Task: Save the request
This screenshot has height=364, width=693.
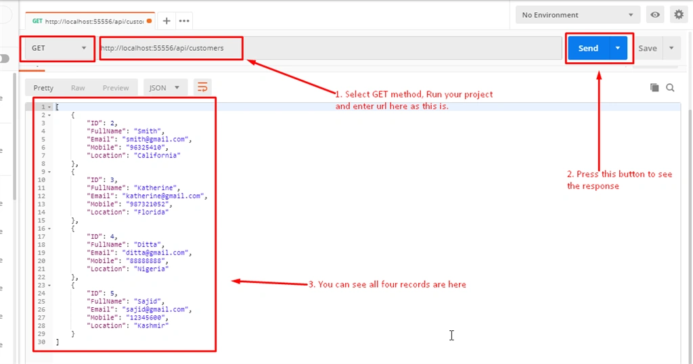Action: coord(648,48)
